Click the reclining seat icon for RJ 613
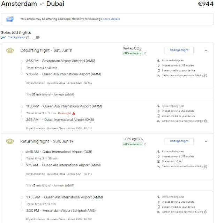The width and height of the screenshot is (216, 223). (x=158, y=152)
